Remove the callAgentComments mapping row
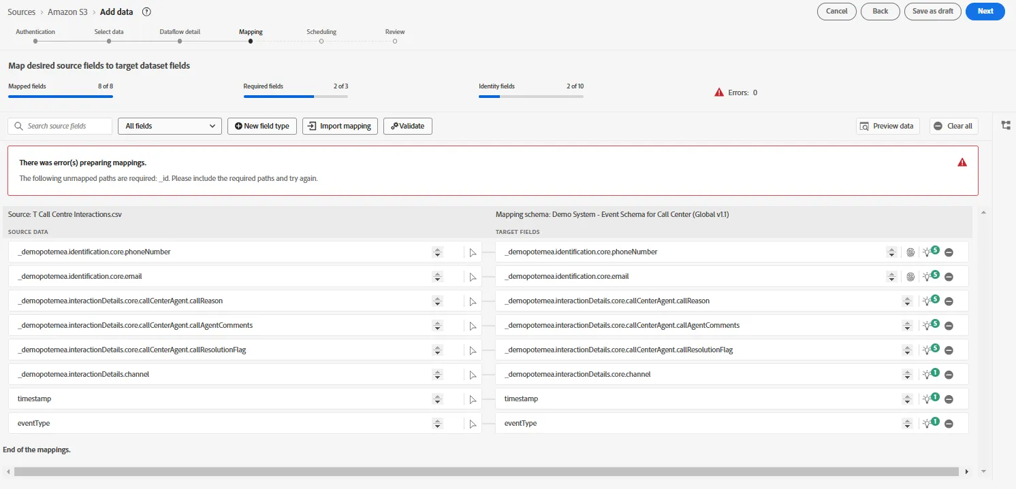 (x=949, y=326)
